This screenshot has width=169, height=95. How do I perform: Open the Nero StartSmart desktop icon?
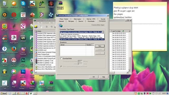tap(14, 62)
